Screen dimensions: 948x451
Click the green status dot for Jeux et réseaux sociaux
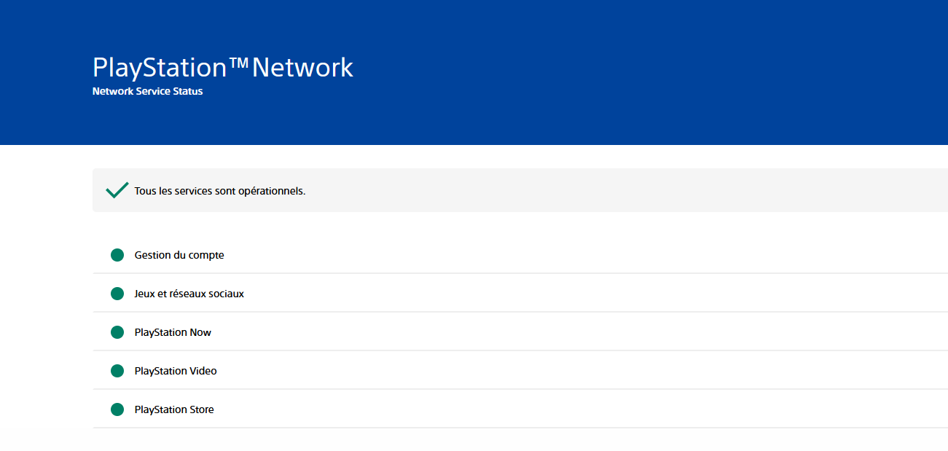point(117,293)
